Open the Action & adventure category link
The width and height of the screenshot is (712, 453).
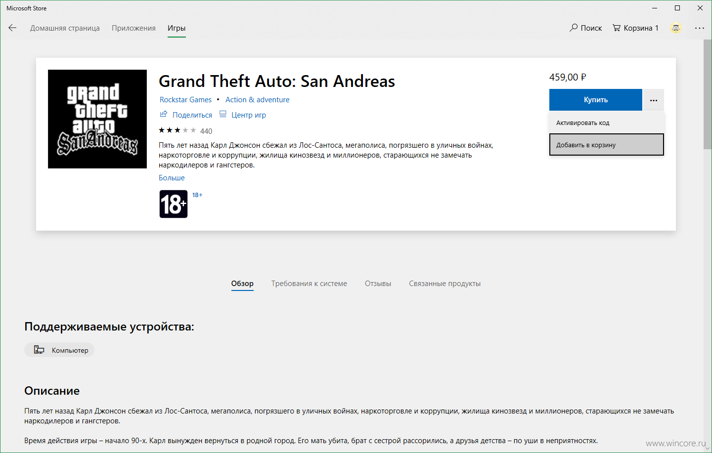click(258, 100)
